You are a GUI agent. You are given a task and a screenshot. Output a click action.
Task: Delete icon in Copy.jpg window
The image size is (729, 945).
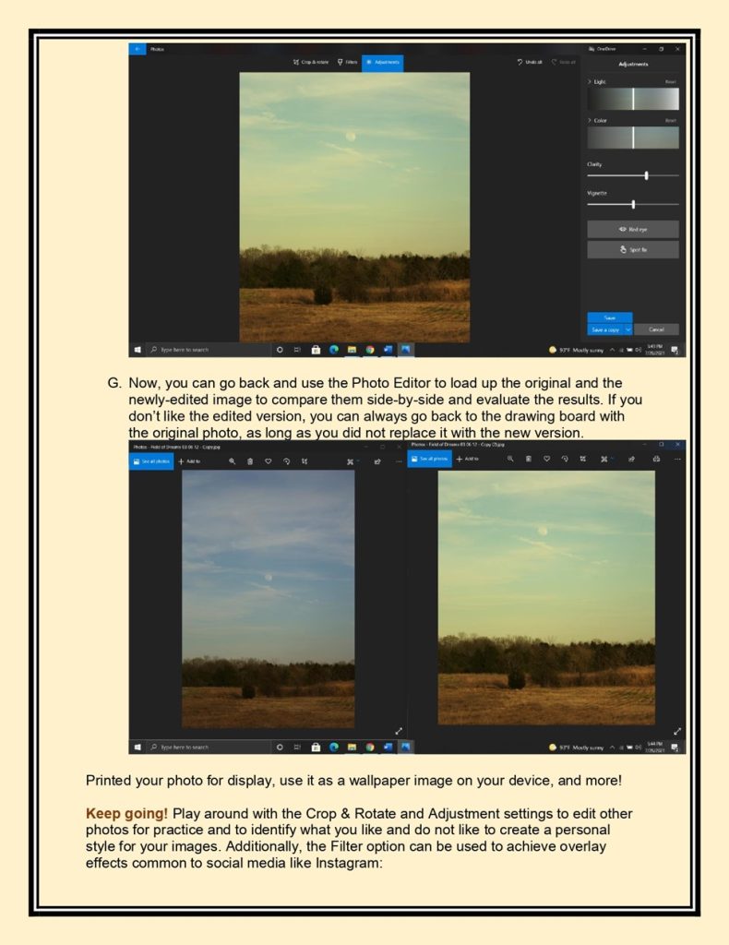pyautogui.click(x=250, y=461)
